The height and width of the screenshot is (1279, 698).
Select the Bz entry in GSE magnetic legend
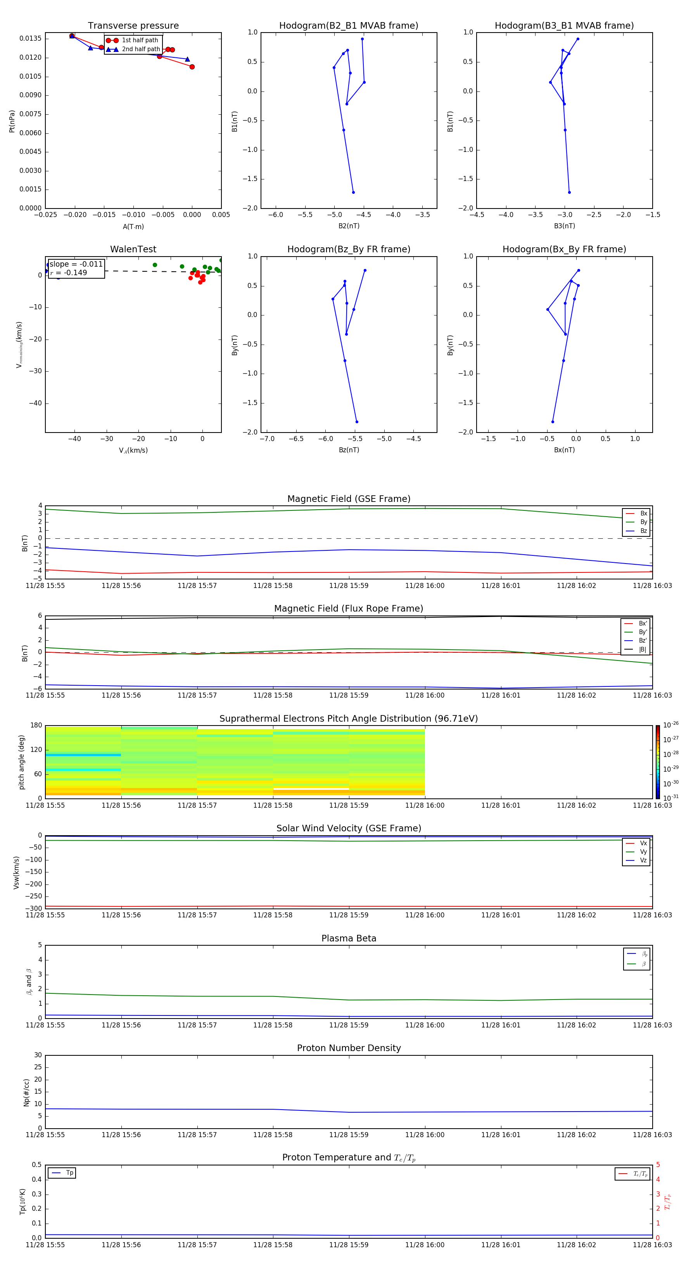click(x=636, y=531)
